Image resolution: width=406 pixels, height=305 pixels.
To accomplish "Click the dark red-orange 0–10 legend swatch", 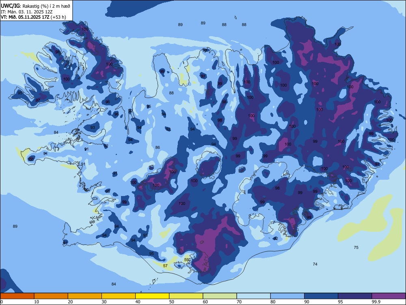I will pos(17,296).
